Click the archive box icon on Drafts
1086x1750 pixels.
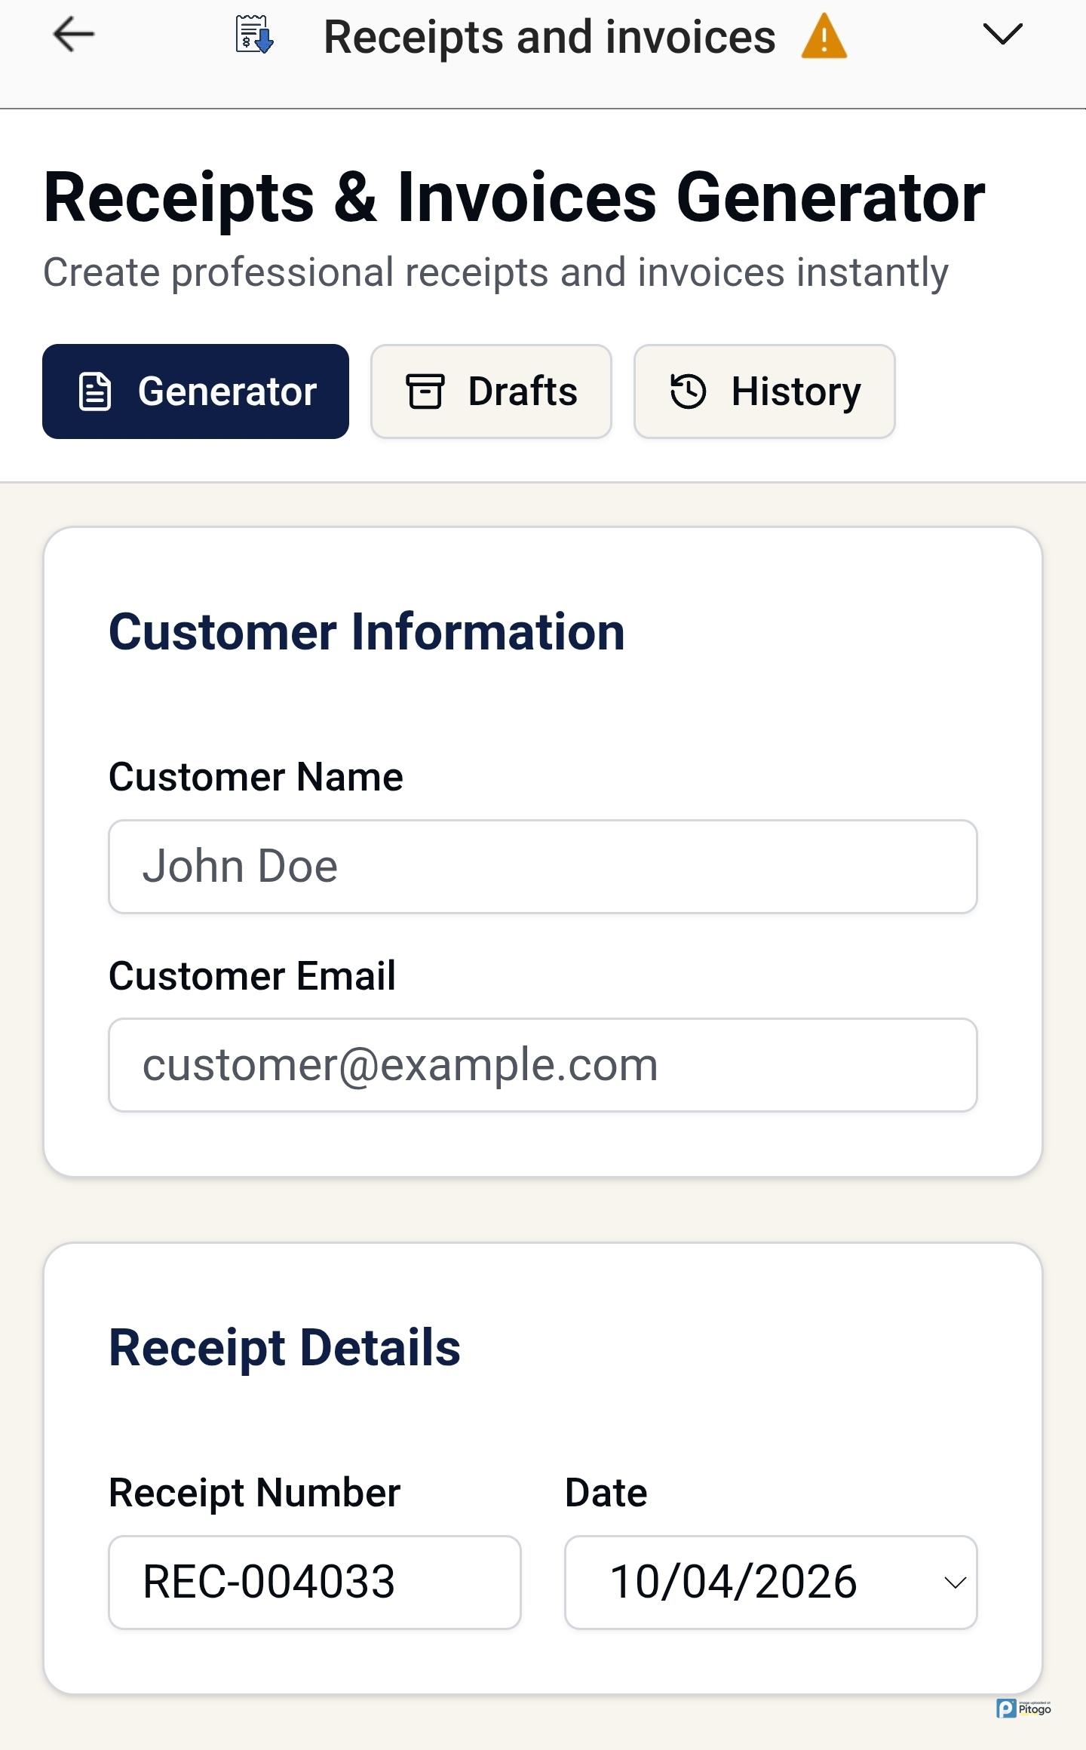coord(425,391)
